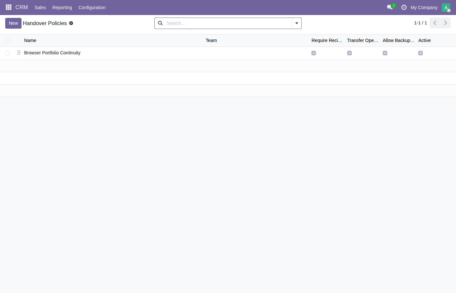Open the My Company switcher

coord(424,7)
